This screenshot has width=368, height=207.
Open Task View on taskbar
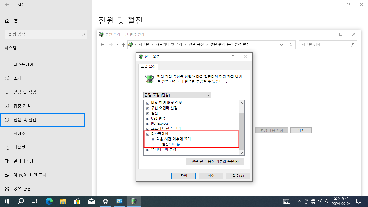click(x=34, y=201)
